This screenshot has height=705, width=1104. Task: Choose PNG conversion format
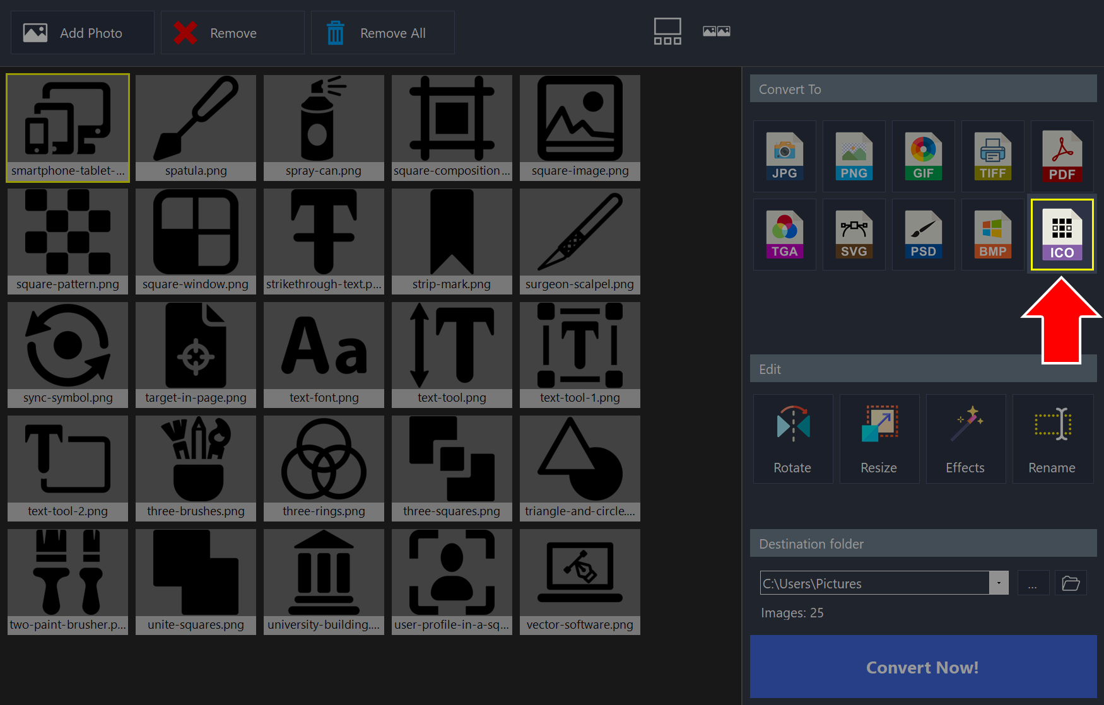pyautogui.click(x=854, y=156)
